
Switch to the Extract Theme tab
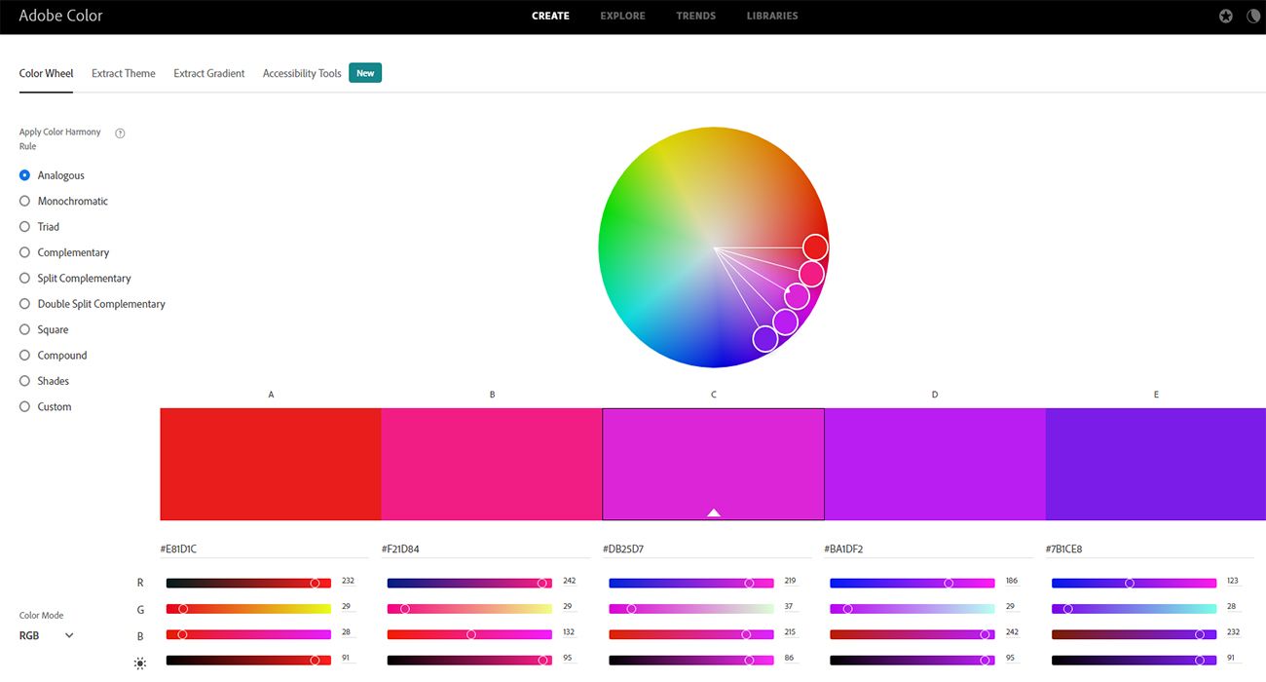coord(124,73)
